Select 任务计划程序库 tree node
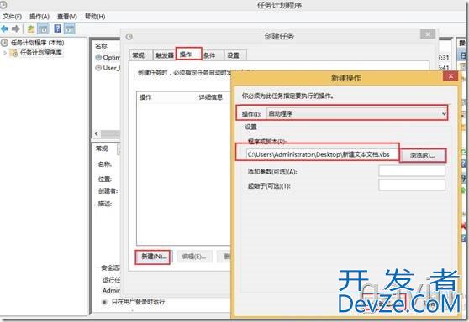The image size is (469, 322). point(41,53)
